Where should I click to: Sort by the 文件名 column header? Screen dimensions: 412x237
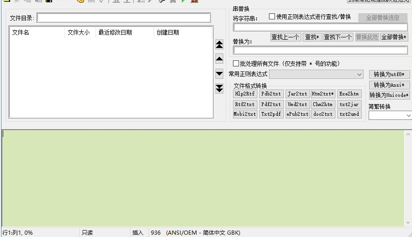[x=37, y=33]
